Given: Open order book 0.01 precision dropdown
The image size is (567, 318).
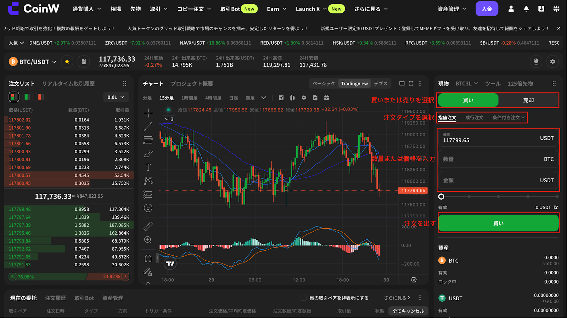Looking at the screenshot, I should click(116, 97).
